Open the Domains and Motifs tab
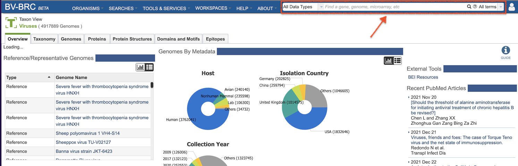The image size is (518, 166). 178,39
